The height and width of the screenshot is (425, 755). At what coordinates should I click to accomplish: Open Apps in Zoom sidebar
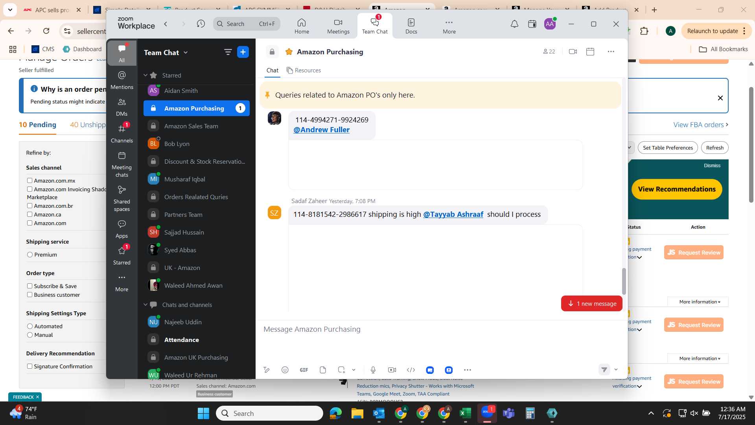click(122, 229)
